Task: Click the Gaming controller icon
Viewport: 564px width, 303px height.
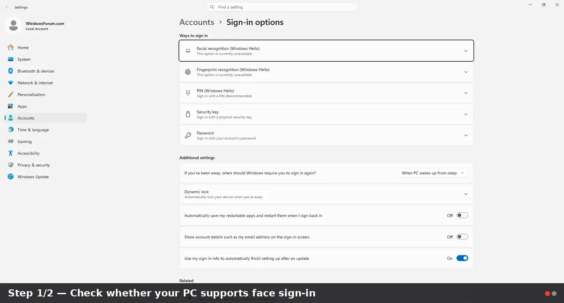Action: click(x=11, y=141)
